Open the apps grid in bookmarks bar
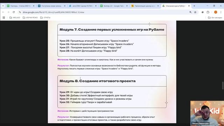The height and width of the screenshot is (126, 224). tap(4, 17)
